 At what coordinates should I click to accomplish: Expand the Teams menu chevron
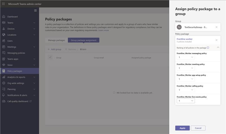coord(34,23)
